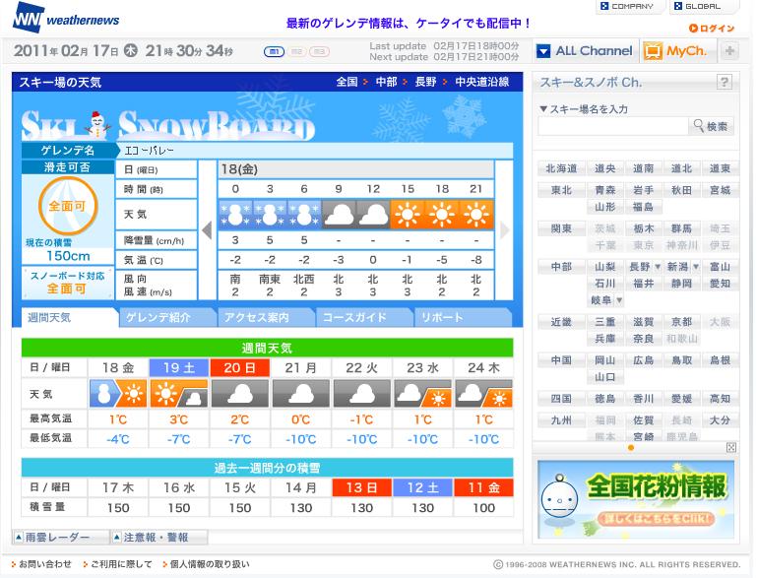The width and height of the screenshot is (758, 578).
Task: Select 徳島 prefecture button
Action: pyautogui.click(x=604, y=399)
